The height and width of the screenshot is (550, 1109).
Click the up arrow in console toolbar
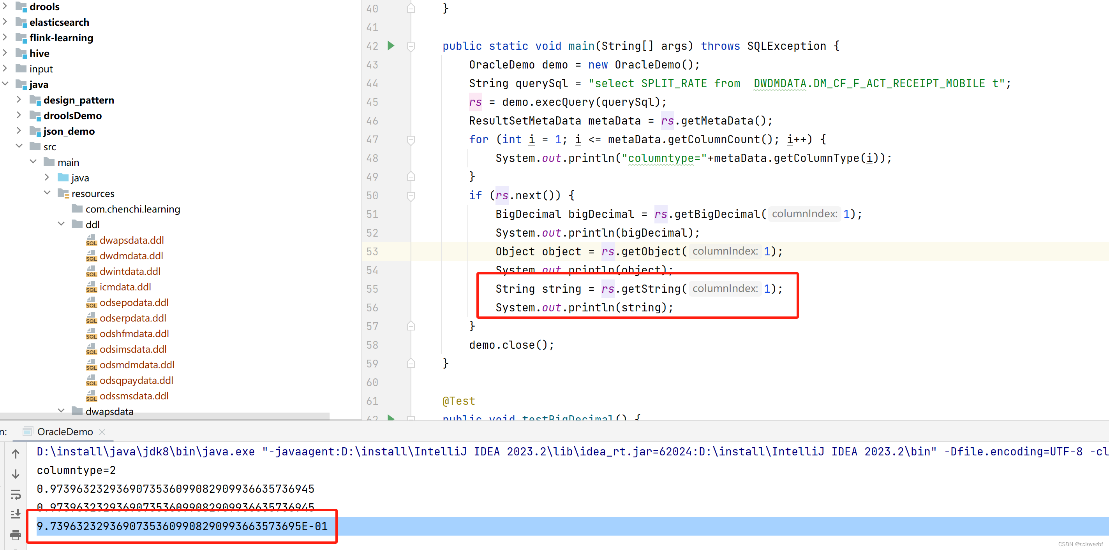pyautogui.click(x=16, y=454)
